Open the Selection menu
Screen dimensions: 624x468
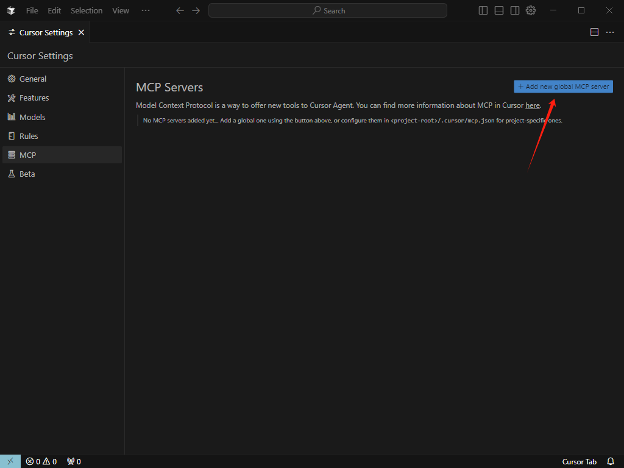tap(87, 11)
